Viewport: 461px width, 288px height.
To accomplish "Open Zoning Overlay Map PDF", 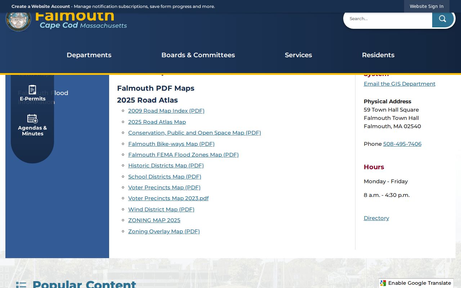I will (164, 231).
